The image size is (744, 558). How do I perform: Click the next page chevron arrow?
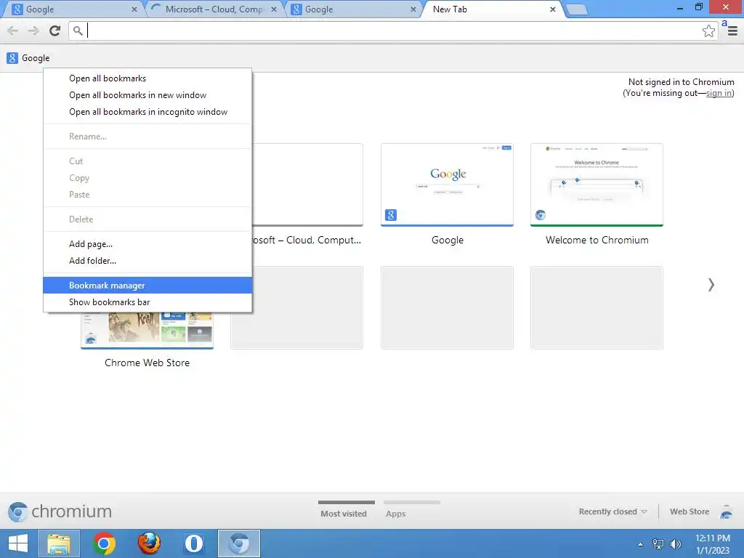(x=711, y=285)
